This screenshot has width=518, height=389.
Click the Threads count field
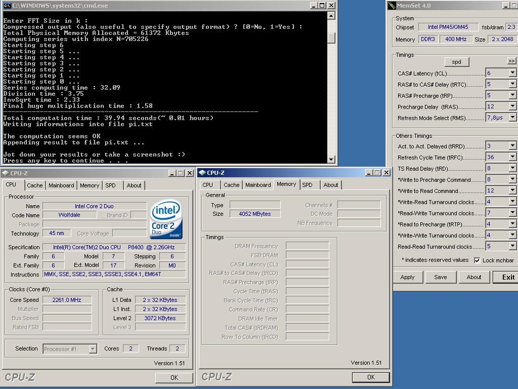(x=178, y=348)
